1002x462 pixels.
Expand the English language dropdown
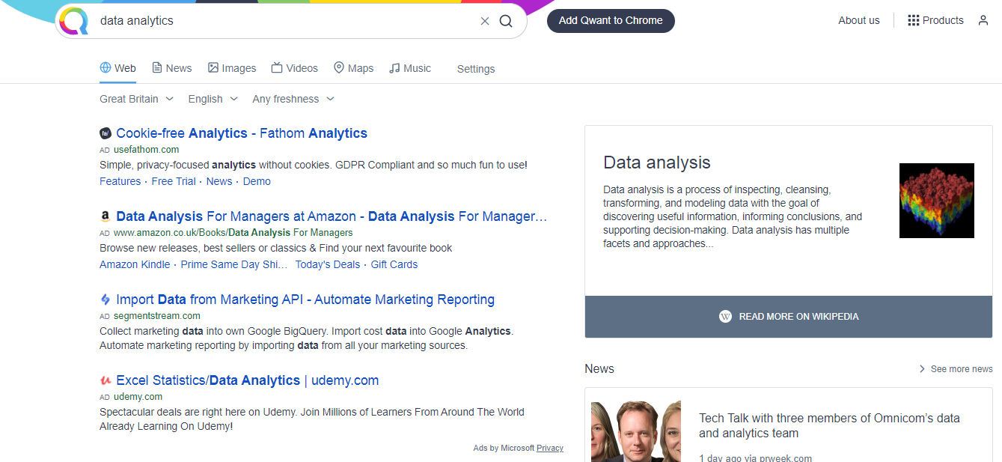(213, 99)
